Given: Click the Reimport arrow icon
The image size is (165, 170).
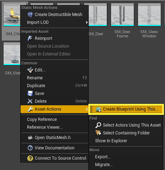Looking at the screenshot, I should coord(30,38).
